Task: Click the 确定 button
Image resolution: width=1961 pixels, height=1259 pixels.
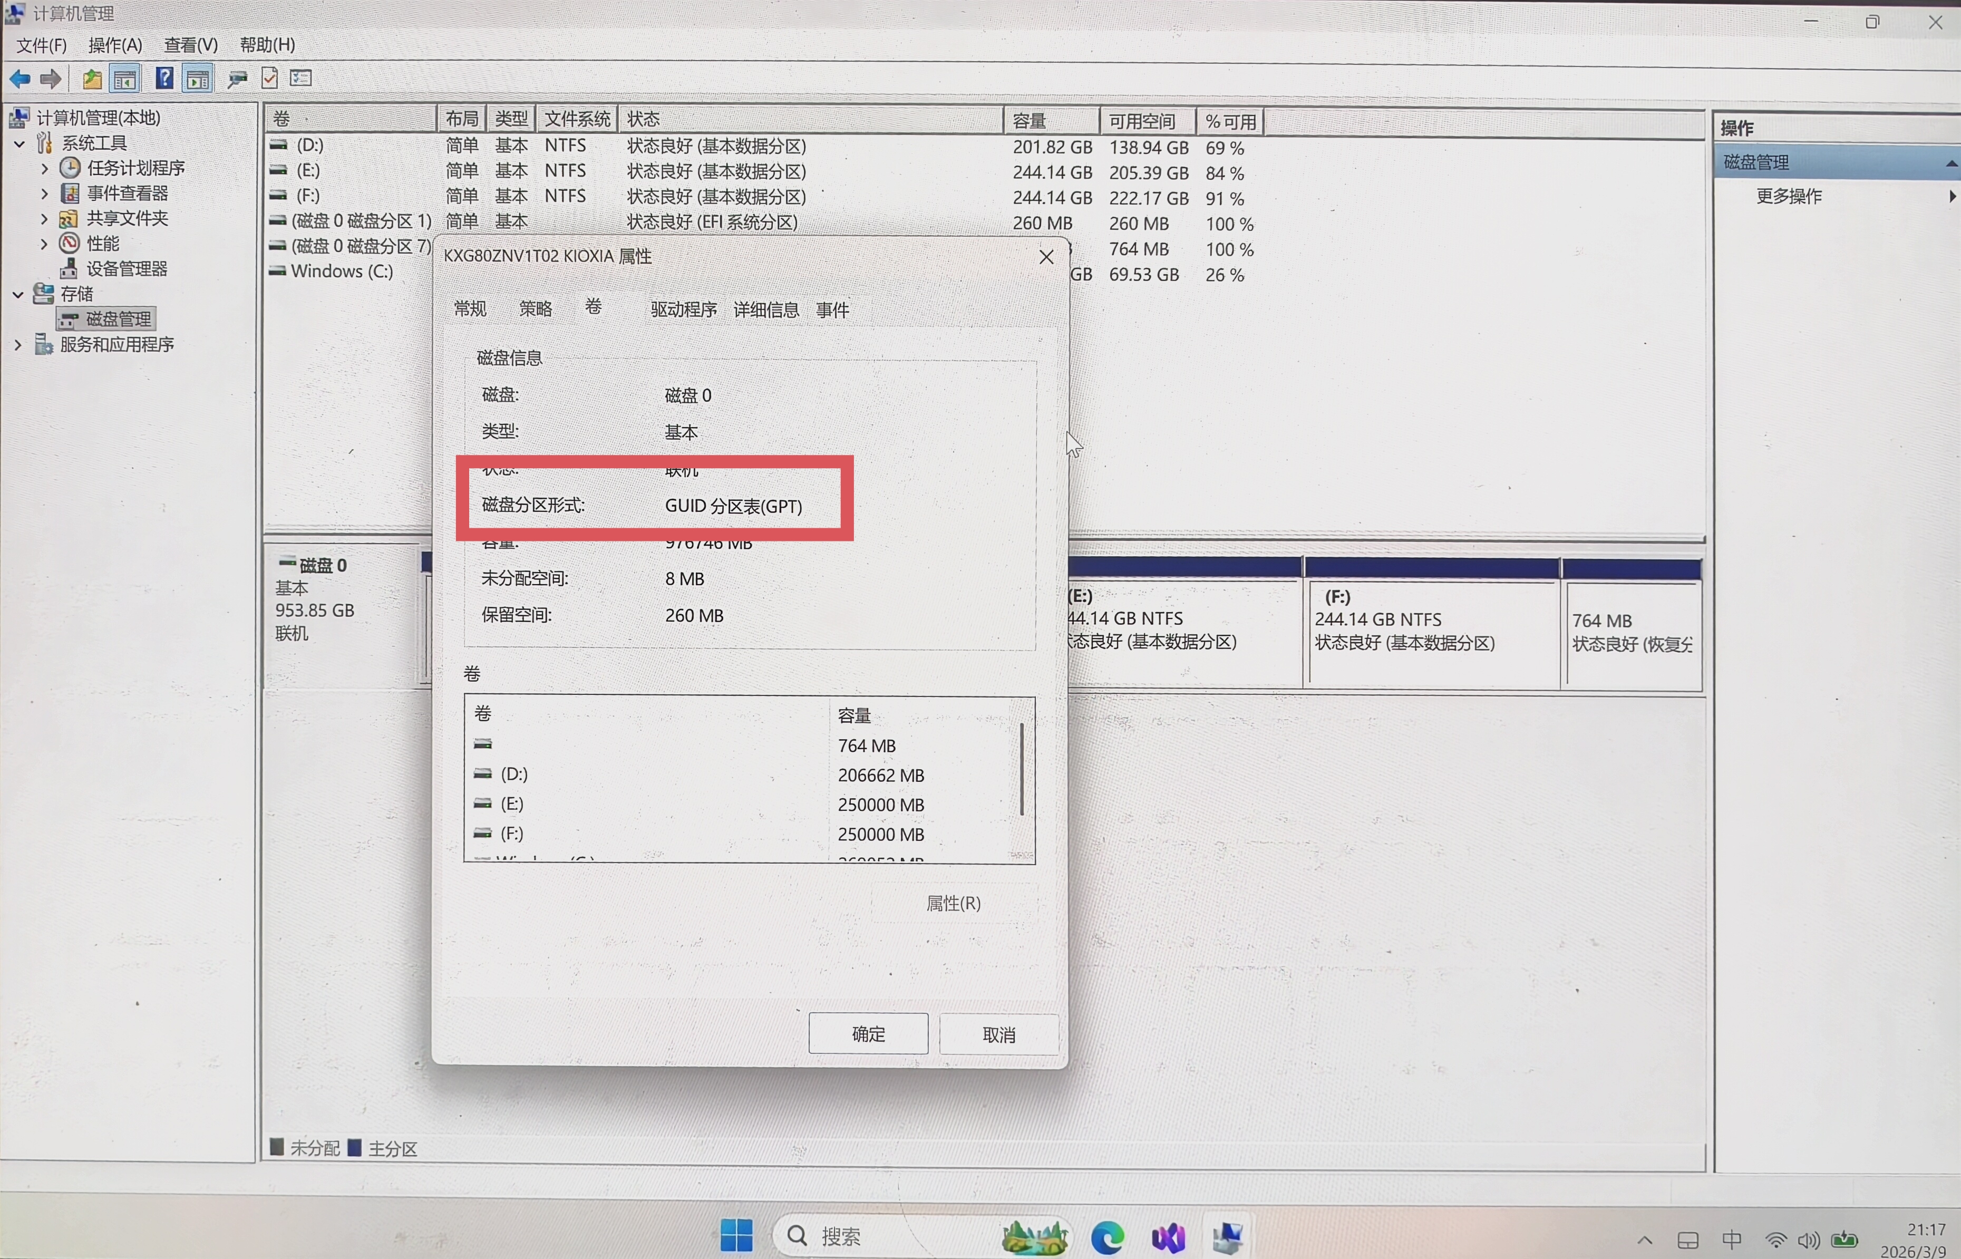Action: coord(868,1034)
